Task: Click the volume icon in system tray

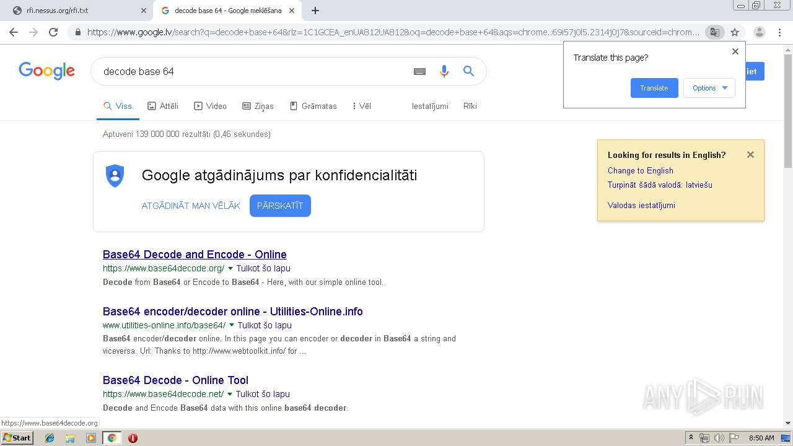Action: 719,438
